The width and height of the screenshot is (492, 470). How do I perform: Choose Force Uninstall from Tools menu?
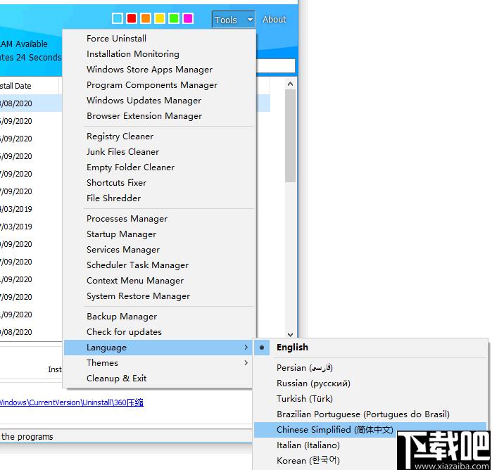(x=159, y=38)
